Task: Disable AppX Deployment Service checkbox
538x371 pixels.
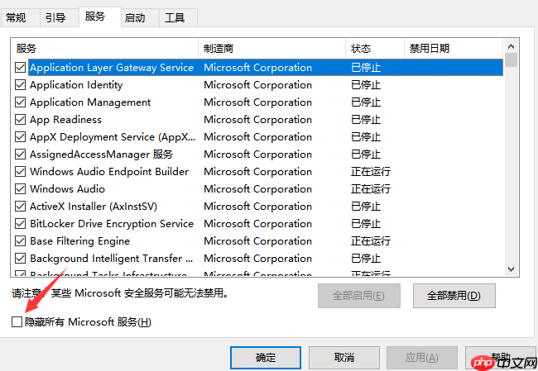Action: point(20,137)
